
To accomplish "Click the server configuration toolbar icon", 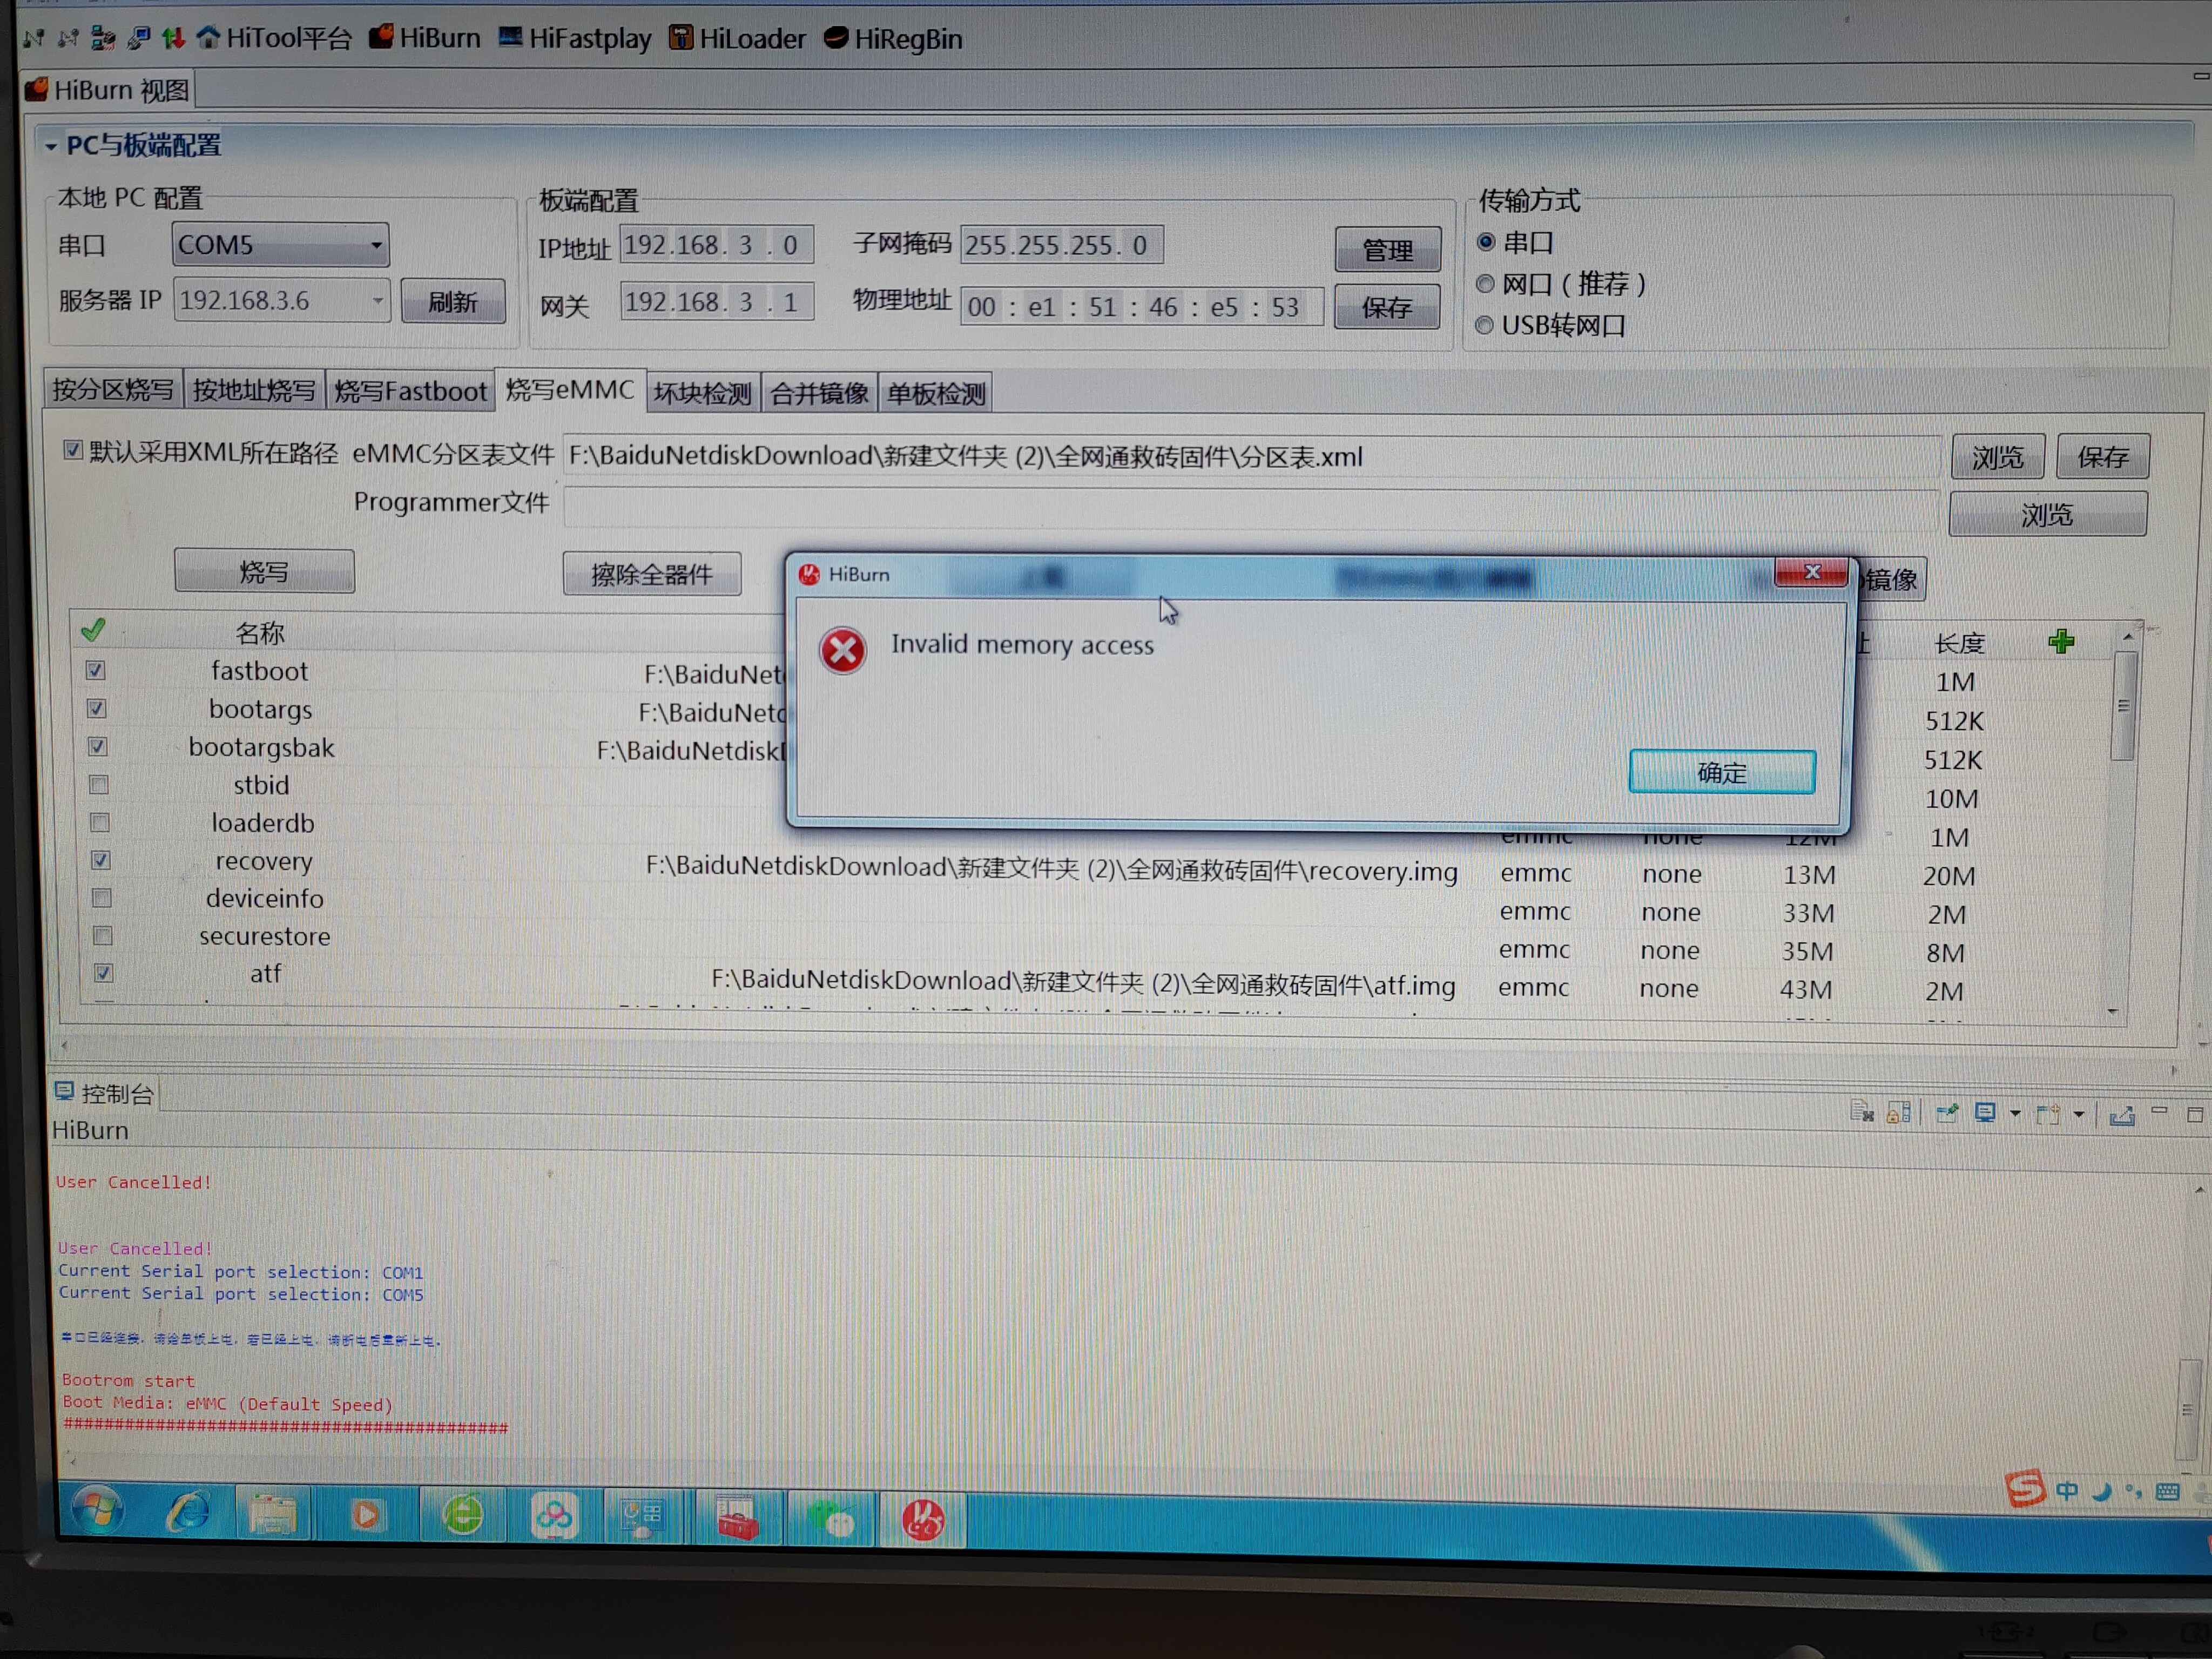I will point(102,38).
